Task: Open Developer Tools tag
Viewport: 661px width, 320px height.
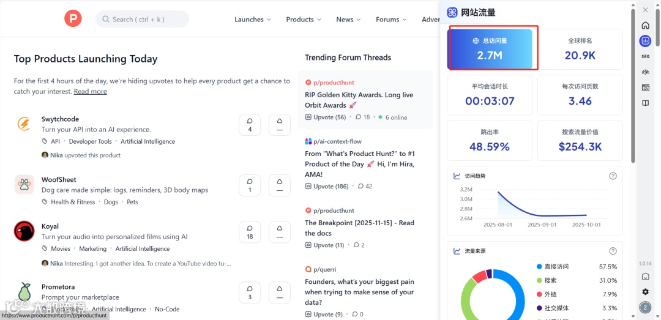Action: (x=90, y=142)
